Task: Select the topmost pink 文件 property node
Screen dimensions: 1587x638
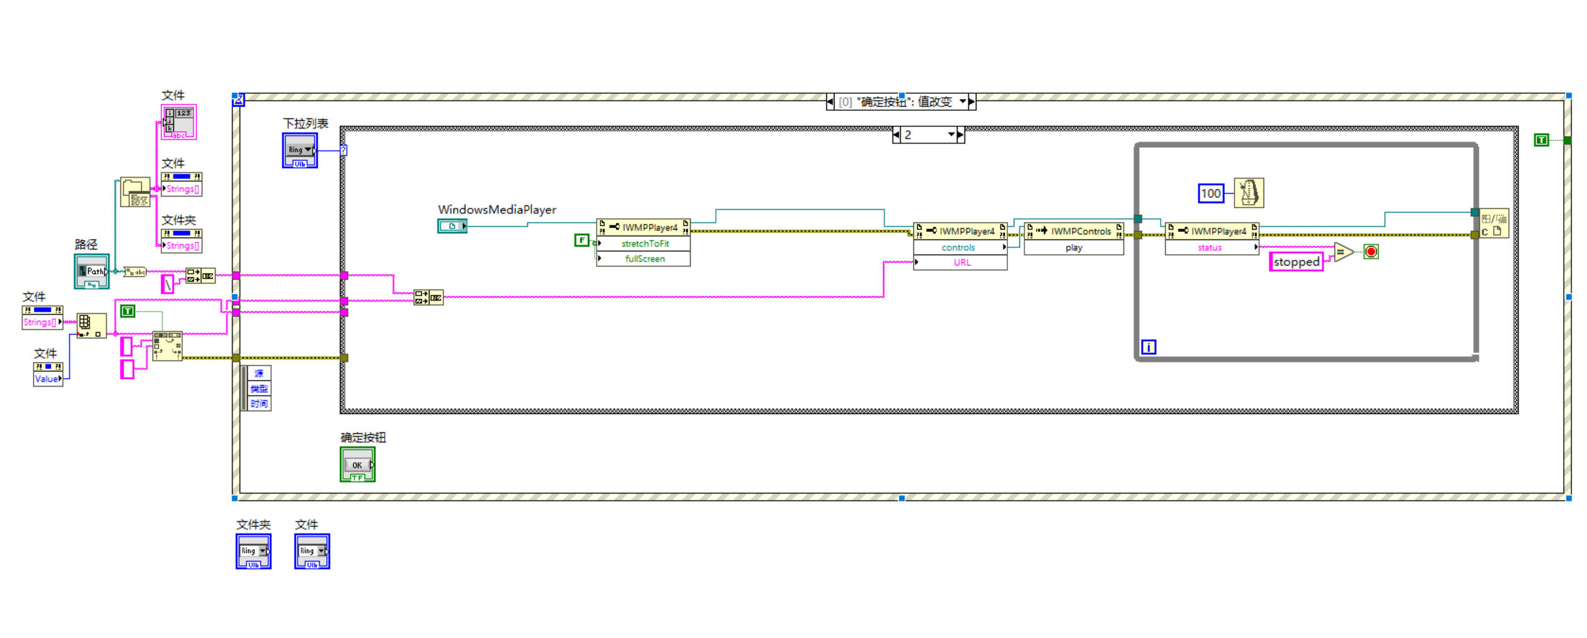Action: pos(179,122)
